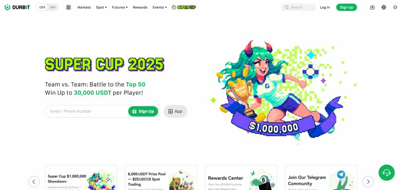The width and height of the screenshot is (402, 190).
Task: Click the green Sign Up header button
Action: (346, 7)
